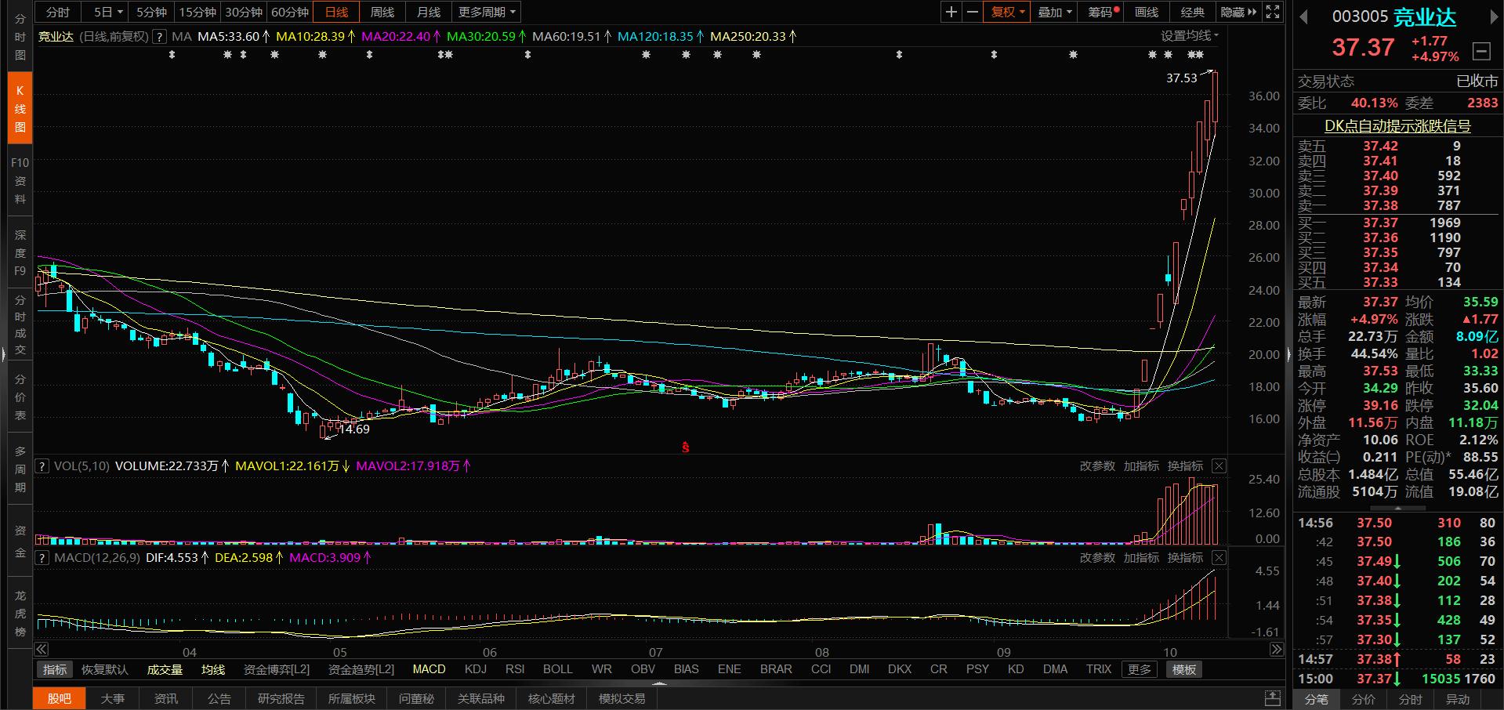Zoom out chart with minus icon
This screenshot has width=1504, height=710.
pos(972,12)
